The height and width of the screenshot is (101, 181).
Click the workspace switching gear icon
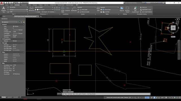tap(166, 98)
